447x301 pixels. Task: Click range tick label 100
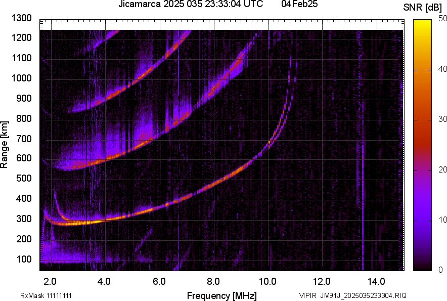24,259
